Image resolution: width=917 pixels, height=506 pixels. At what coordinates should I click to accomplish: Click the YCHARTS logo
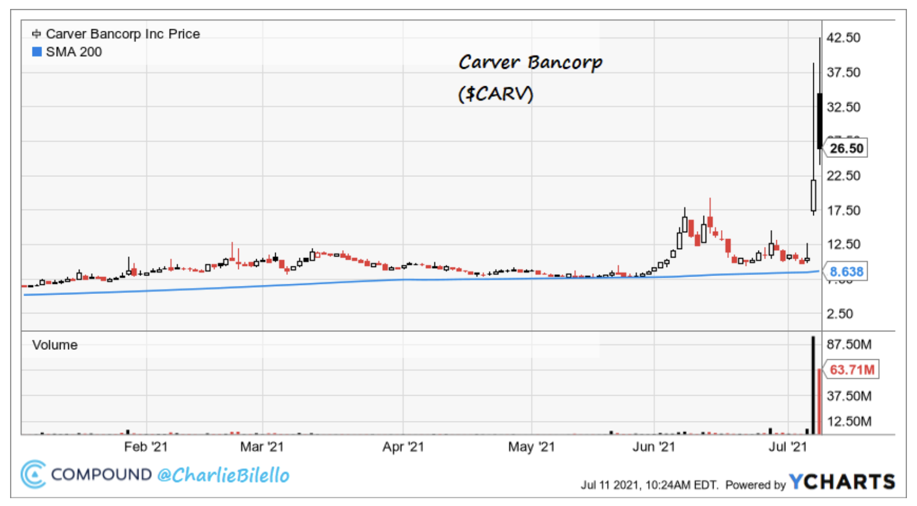click(841, 482)
